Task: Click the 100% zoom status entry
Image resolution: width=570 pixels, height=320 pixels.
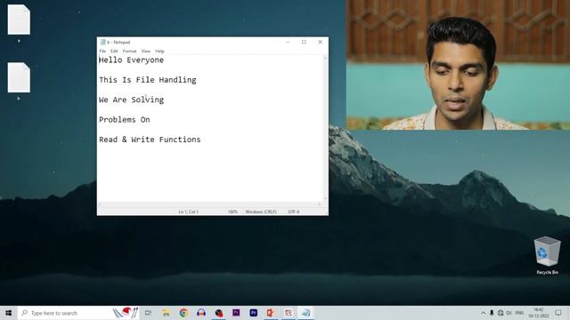Action: [x=232, y=212]
